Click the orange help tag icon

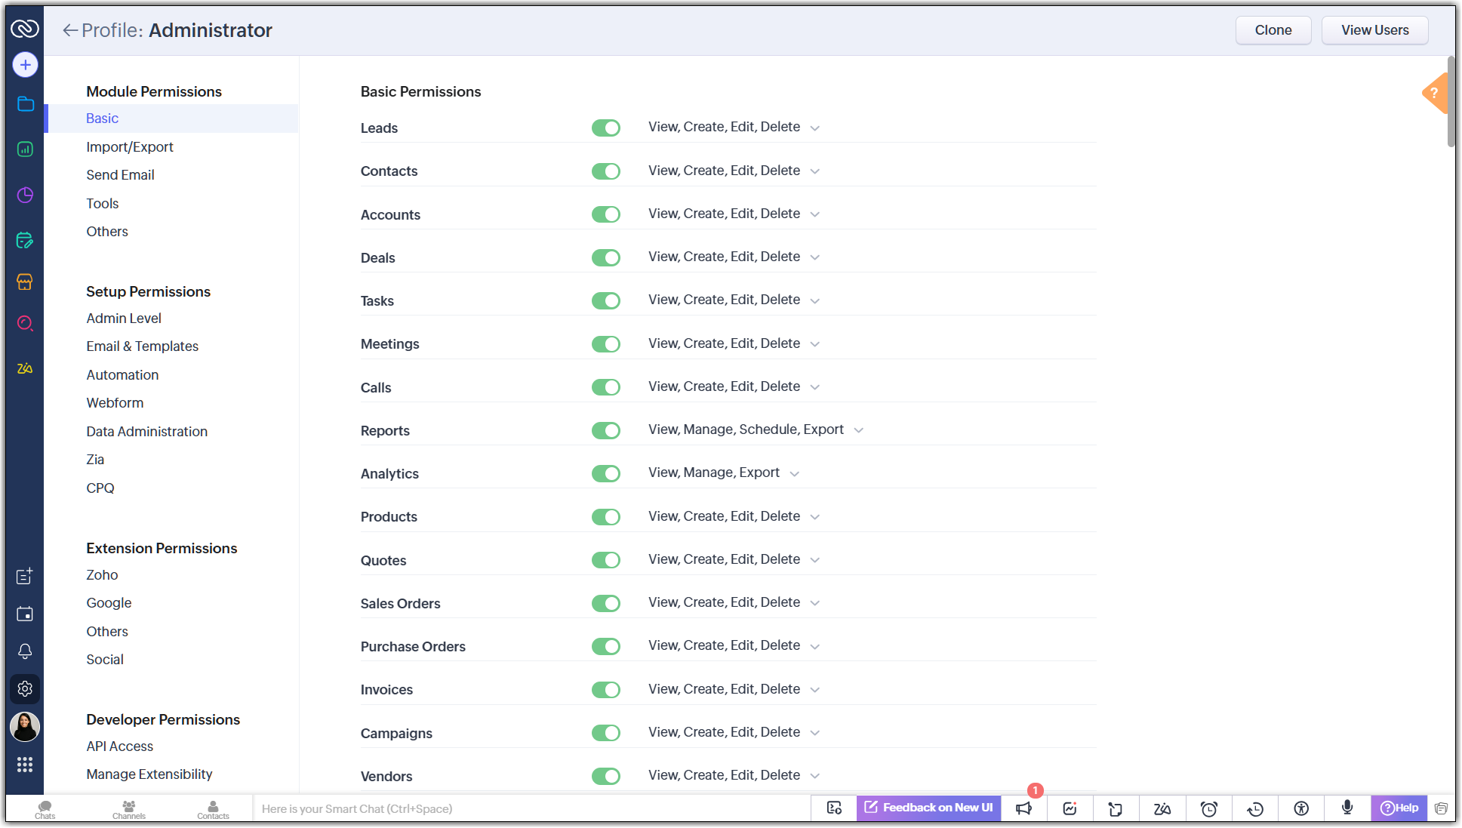coord(1435,94)
